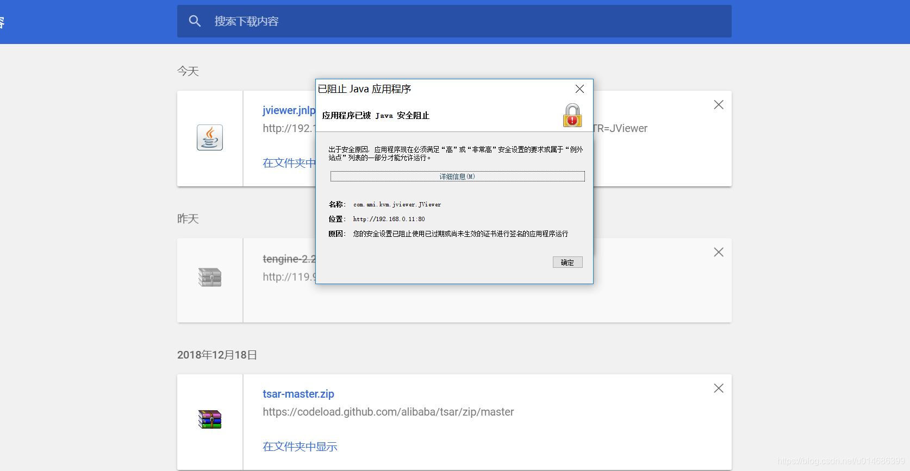Open the jviewer.jnlp file link
This screenshot has height=471, width=910.
[x=289, y=110]
